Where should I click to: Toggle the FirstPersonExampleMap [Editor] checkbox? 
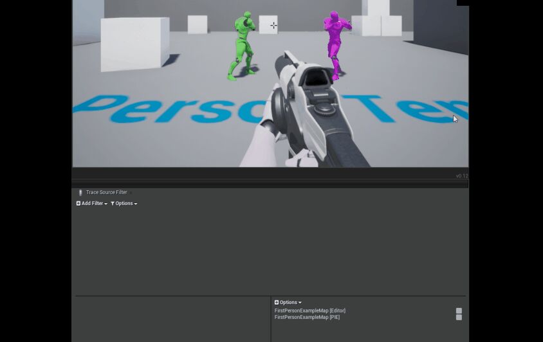[459, 311]
